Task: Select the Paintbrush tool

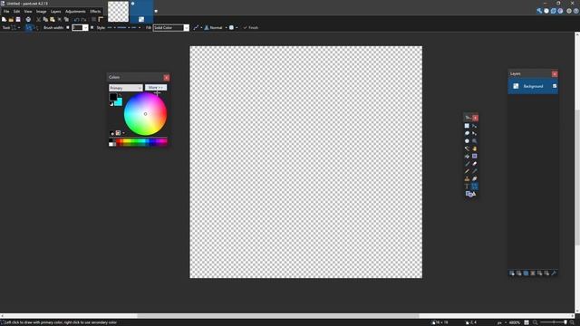Action: tap(467, 164)
